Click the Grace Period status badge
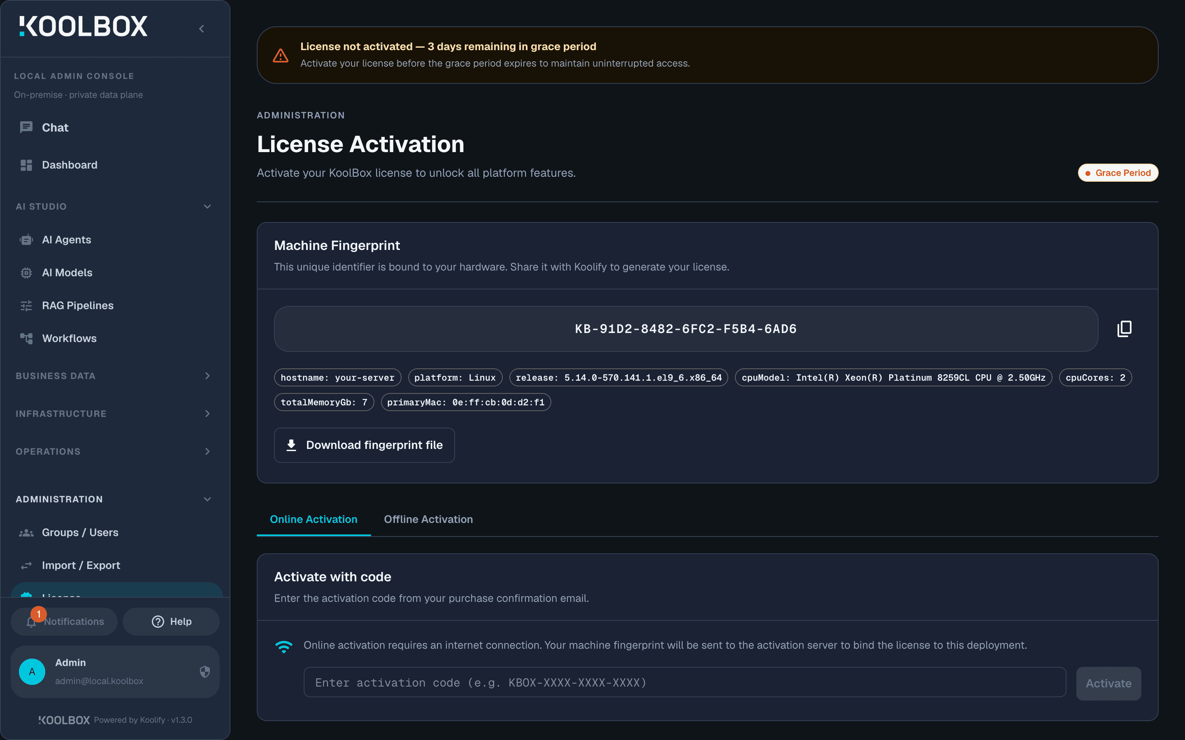This screenshot has width=1185, height=740. point(1118,173)
